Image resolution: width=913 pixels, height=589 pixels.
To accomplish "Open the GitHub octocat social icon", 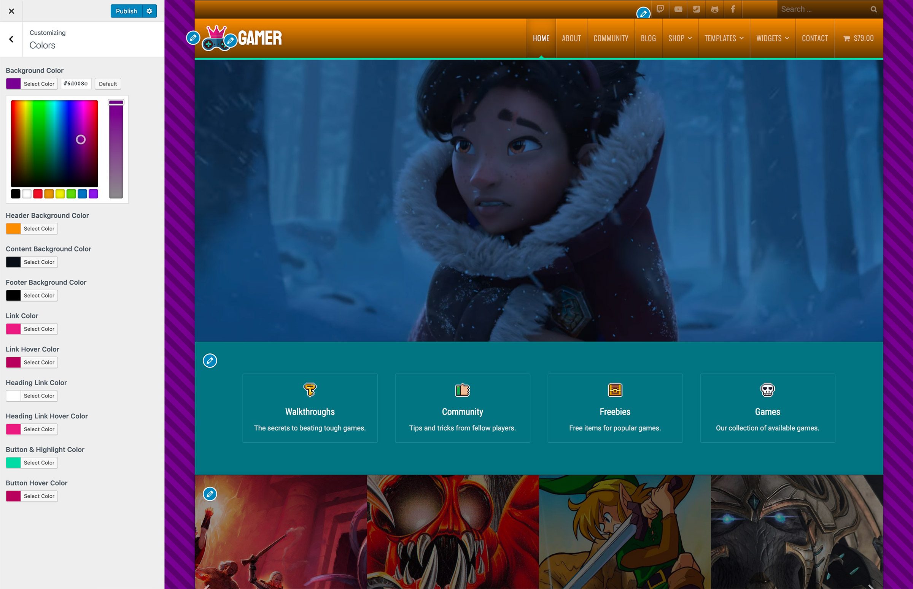I will 715,9.
